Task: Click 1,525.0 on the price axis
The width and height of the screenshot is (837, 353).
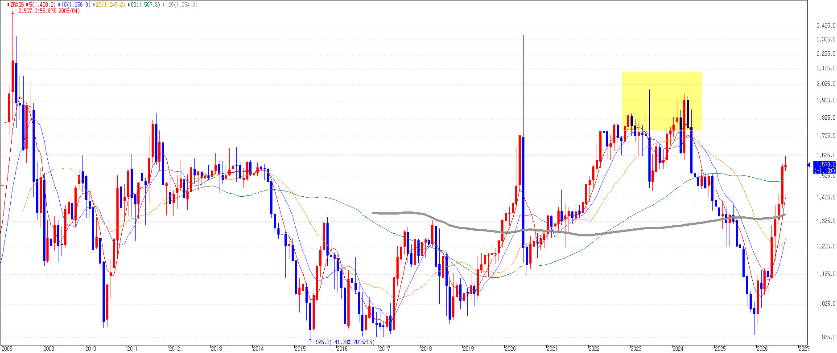Action: click(826, 176)
